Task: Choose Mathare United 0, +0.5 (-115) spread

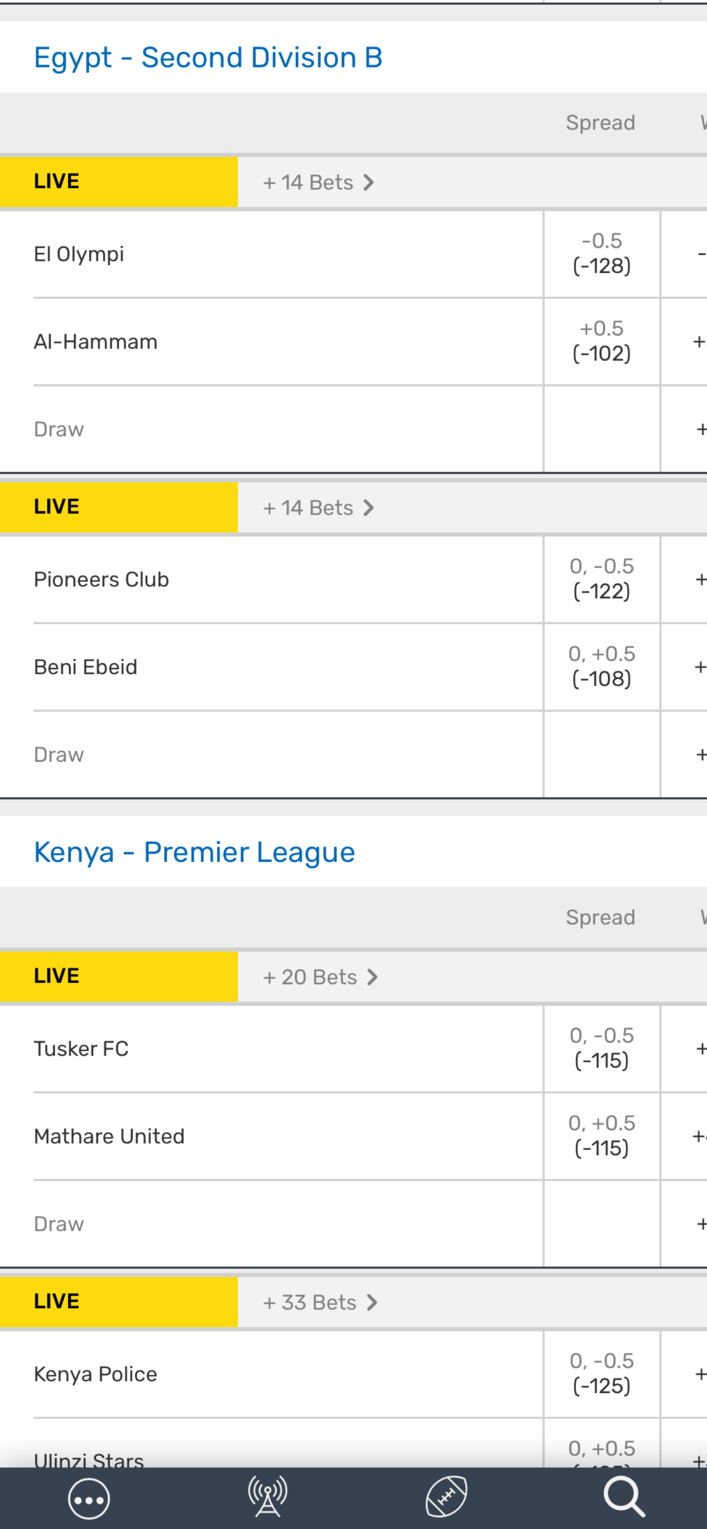Action: coord(601,1136)
